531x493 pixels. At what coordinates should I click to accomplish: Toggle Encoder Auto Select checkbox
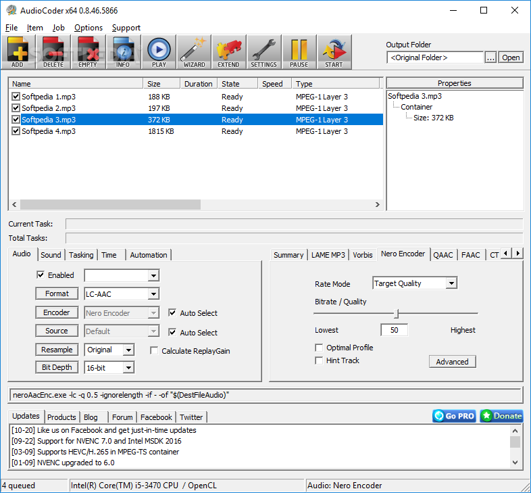172,313
